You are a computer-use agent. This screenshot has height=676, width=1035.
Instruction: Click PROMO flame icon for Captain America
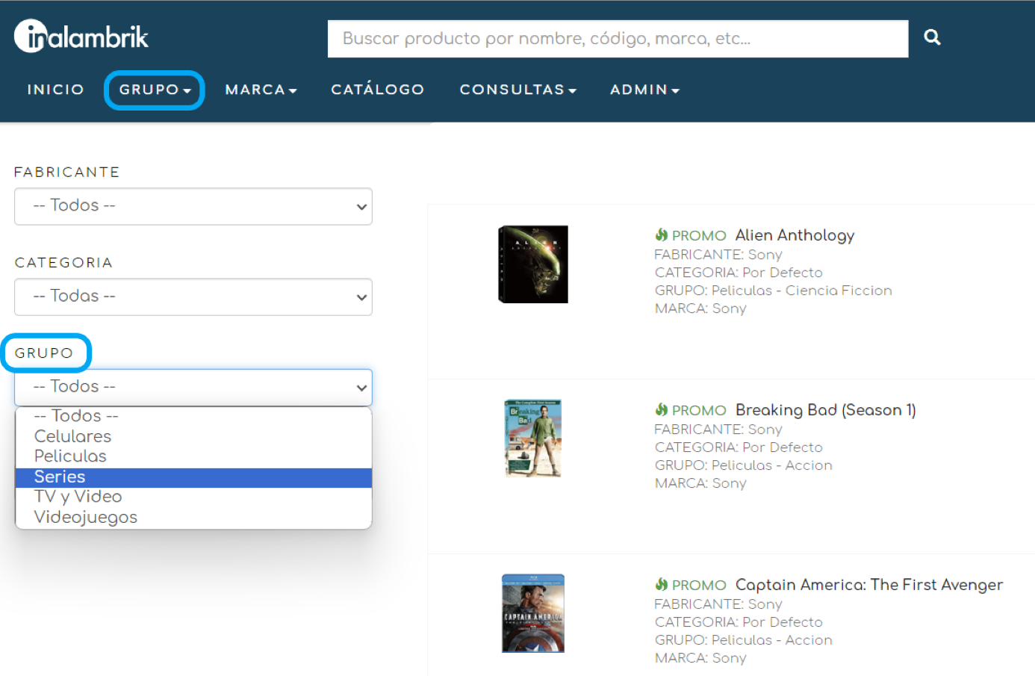[x=662, y=584]
